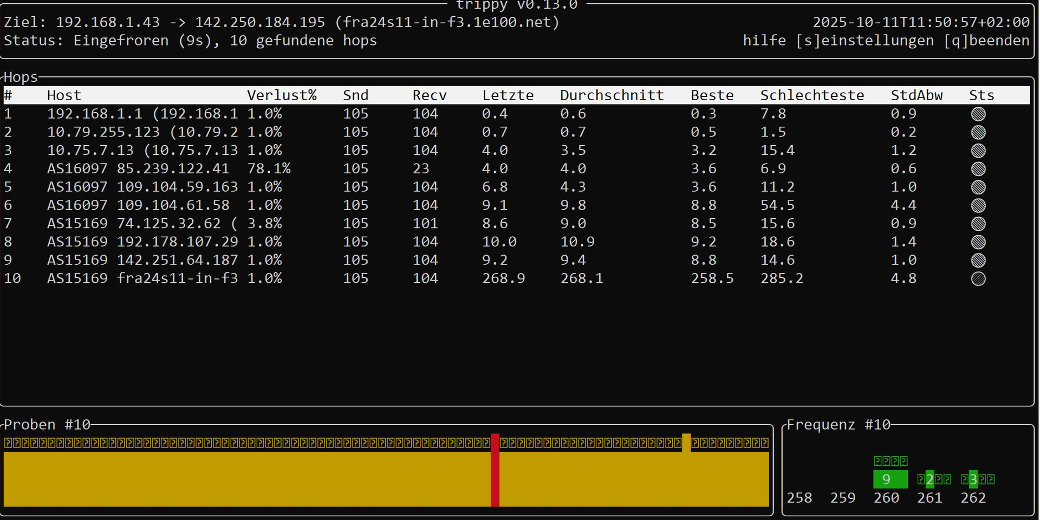Image resolution: width=1040 pixels, height=520 pixels.
Task: Click the status icon for hop 7
Action: point(978,224)
